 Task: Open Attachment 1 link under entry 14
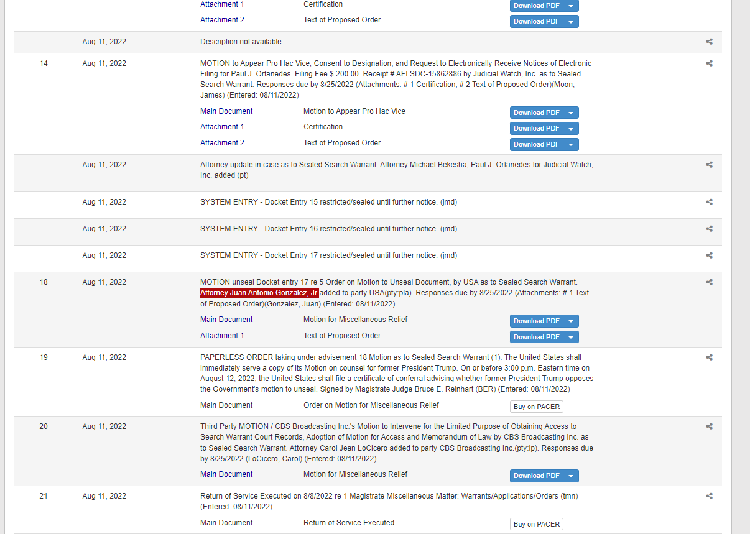click(222, 127)
